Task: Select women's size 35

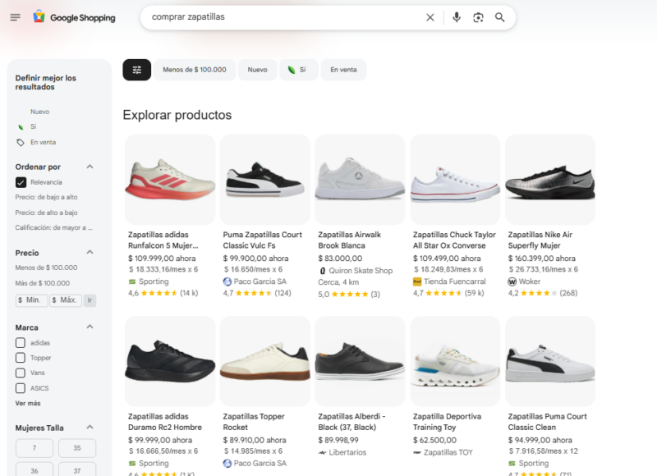Action: 77,448
